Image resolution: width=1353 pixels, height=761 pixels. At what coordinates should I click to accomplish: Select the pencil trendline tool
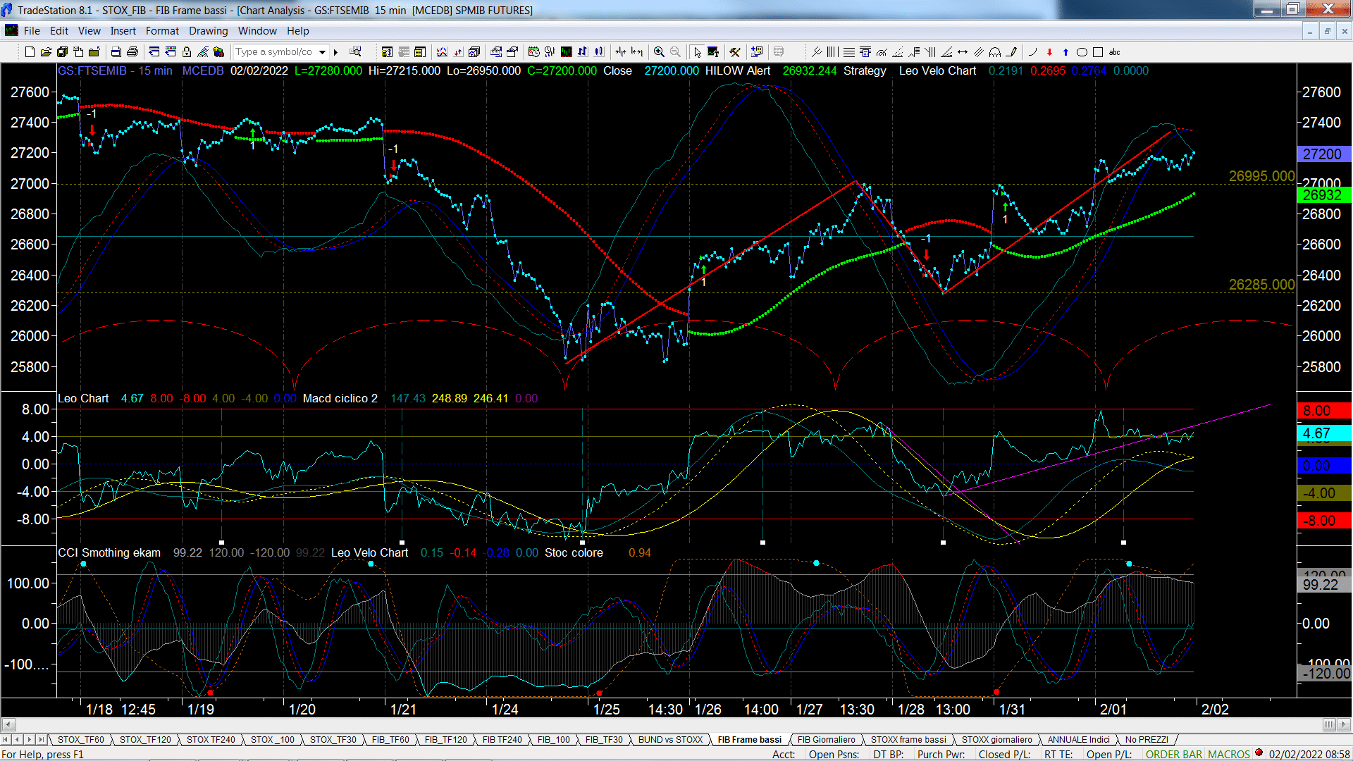click(1012, 52)
